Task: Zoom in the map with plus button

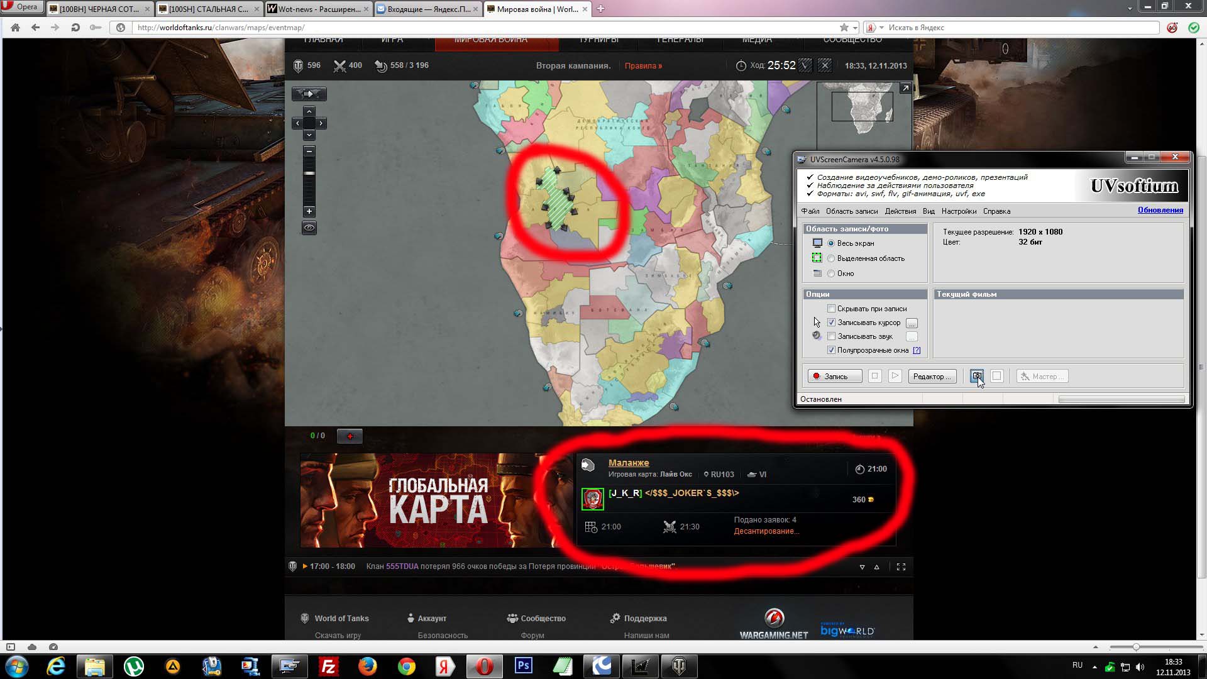Action: [309, 211]
